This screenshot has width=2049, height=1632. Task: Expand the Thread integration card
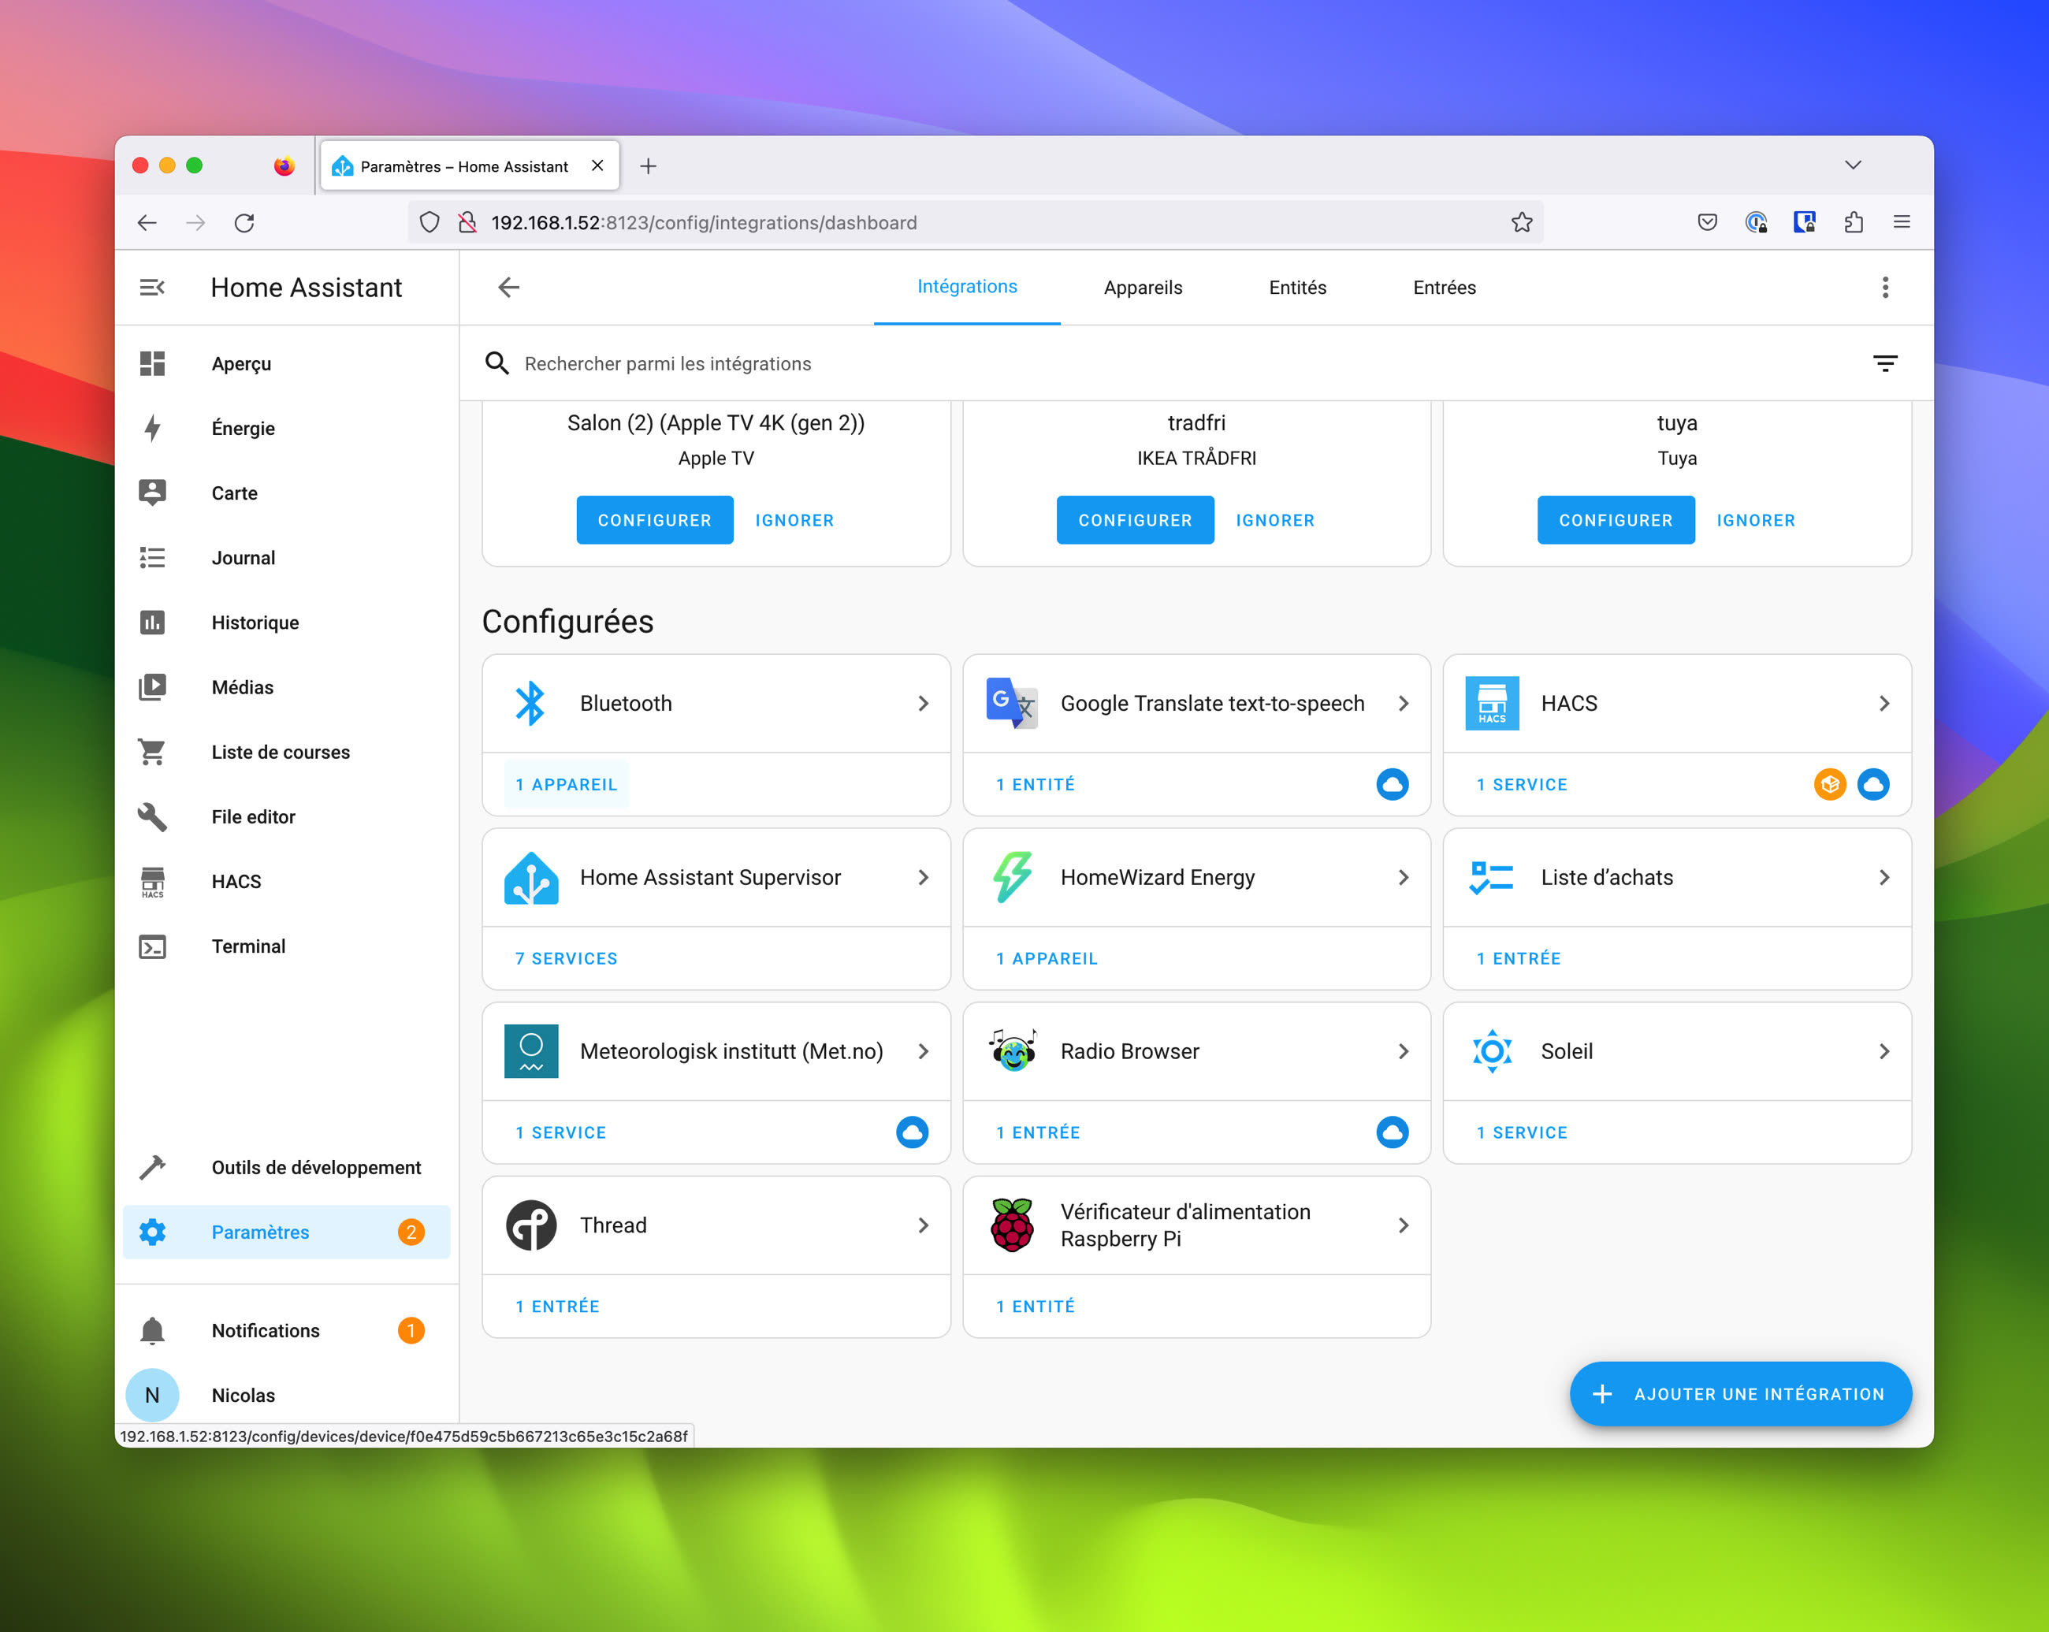pos(923,1225)
